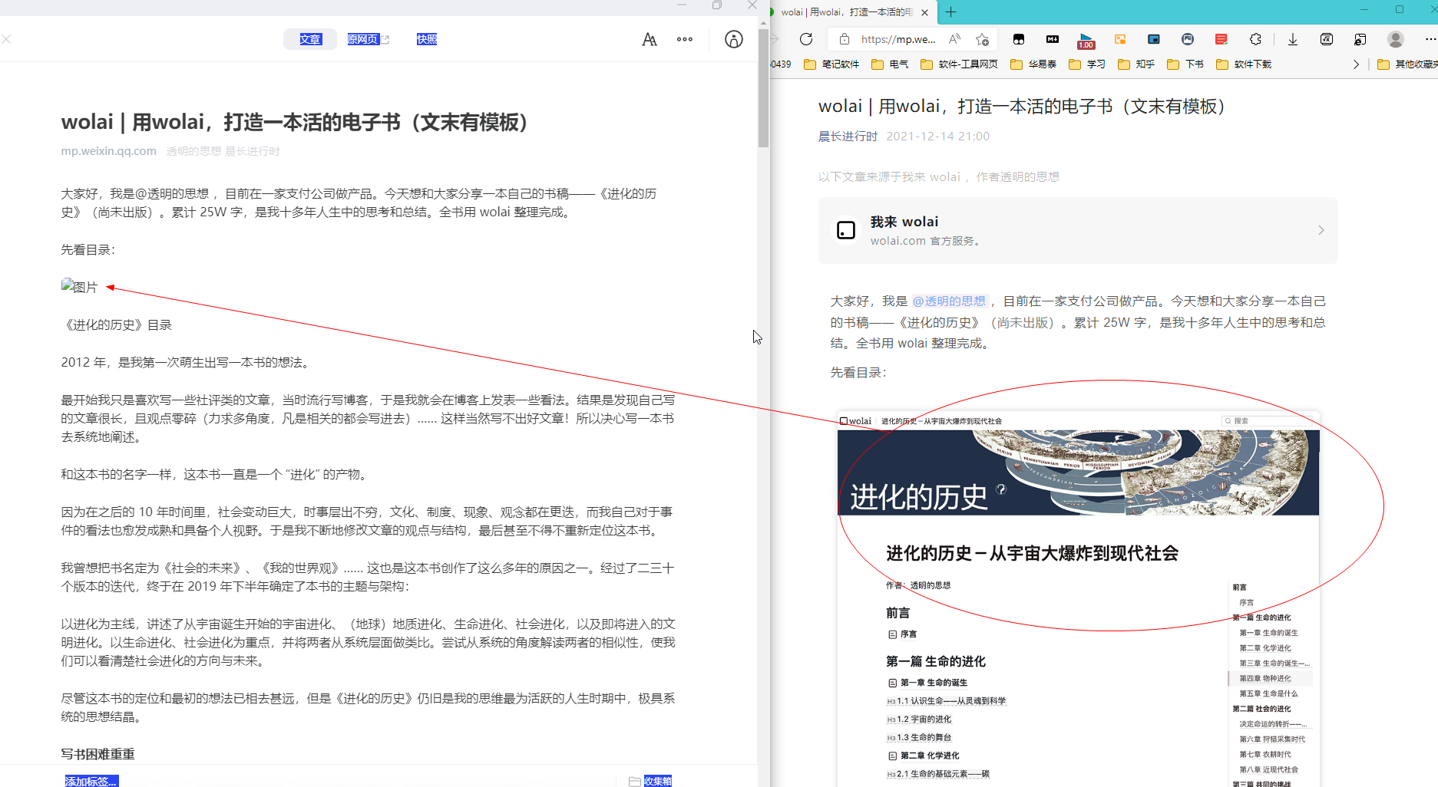The width and height of the screenshot is (1438, 787).
Task: Click the Markdown M↓ extension icon
Action: pyautogui.click(x=1053, y=39)
